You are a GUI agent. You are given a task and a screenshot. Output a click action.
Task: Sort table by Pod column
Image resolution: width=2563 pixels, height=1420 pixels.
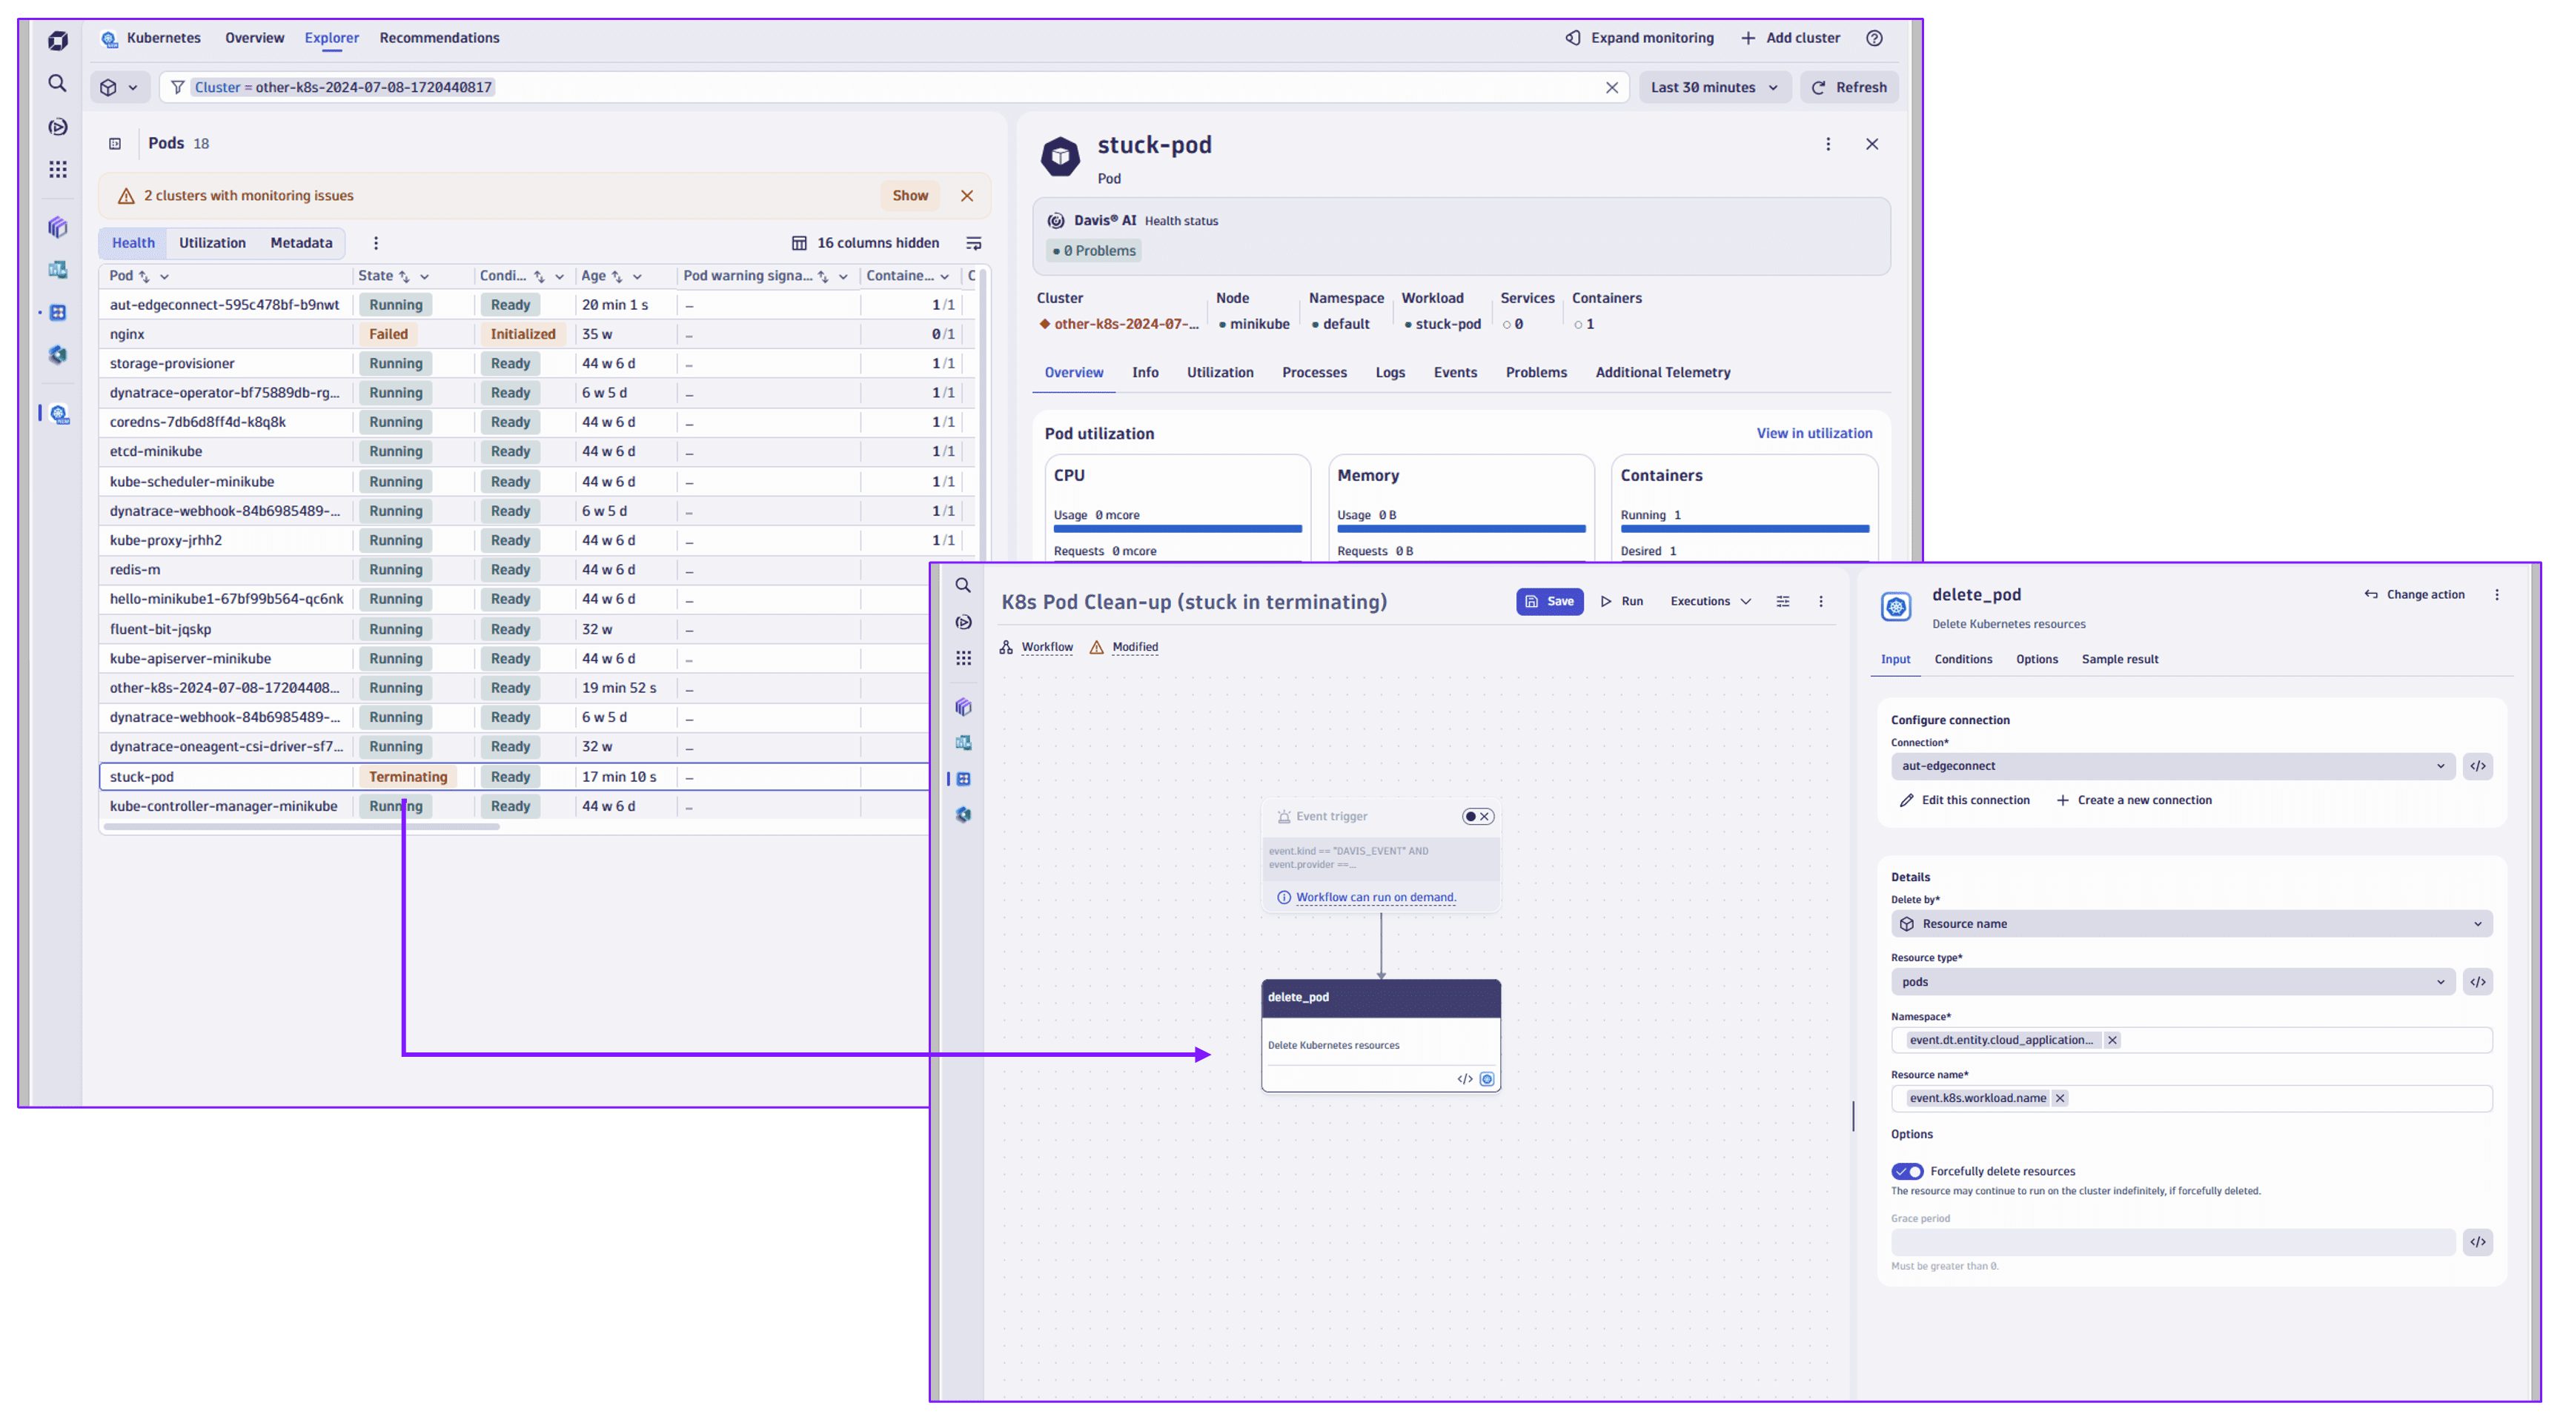145,276
